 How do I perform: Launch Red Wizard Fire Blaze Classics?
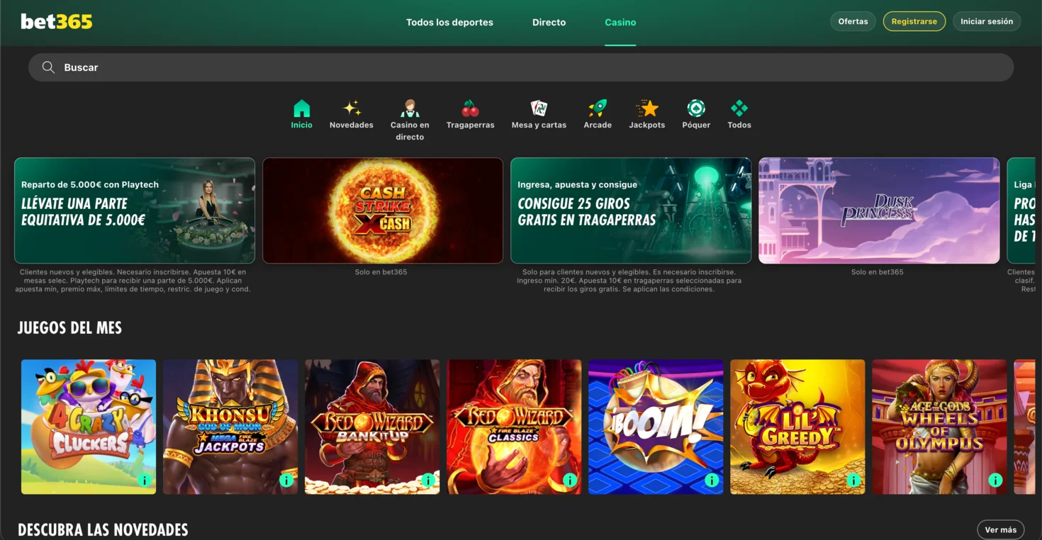point(514,427)
